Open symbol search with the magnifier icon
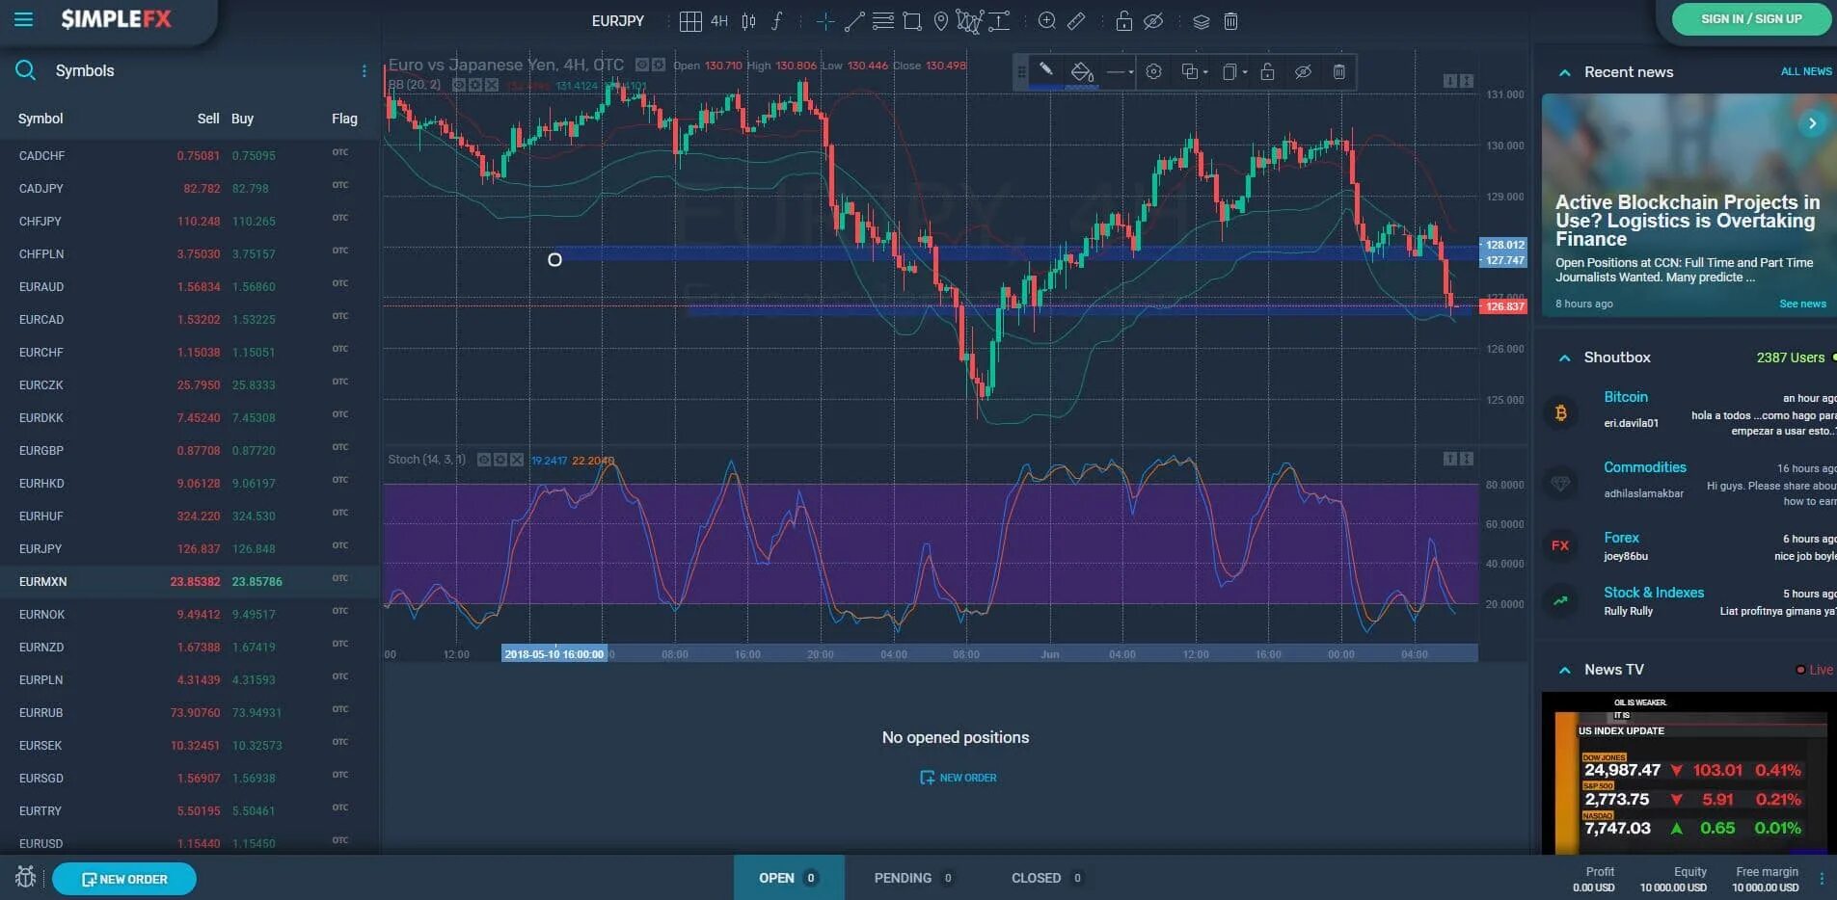Image resolution: width=1837 pixels, height=900 pixels. (25, 69)
